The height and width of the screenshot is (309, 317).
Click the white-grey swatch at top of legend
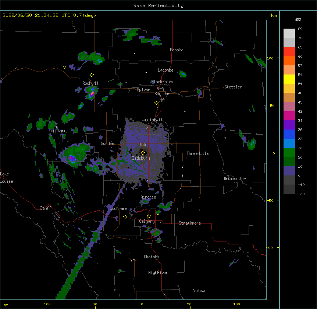click(x=289, y=33)
